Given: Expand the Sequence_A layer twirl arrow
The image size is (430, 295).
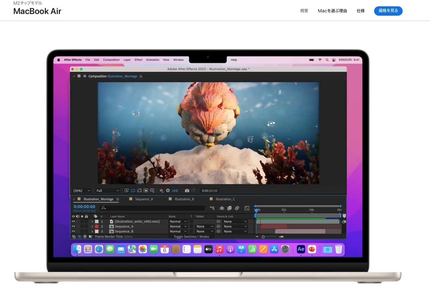Looking at the screenshot, I should (92, 227).
